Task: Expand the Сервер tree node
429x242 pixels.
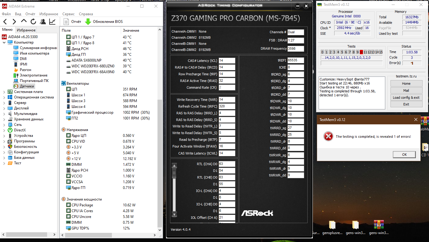Action: (x=4, y=103)
